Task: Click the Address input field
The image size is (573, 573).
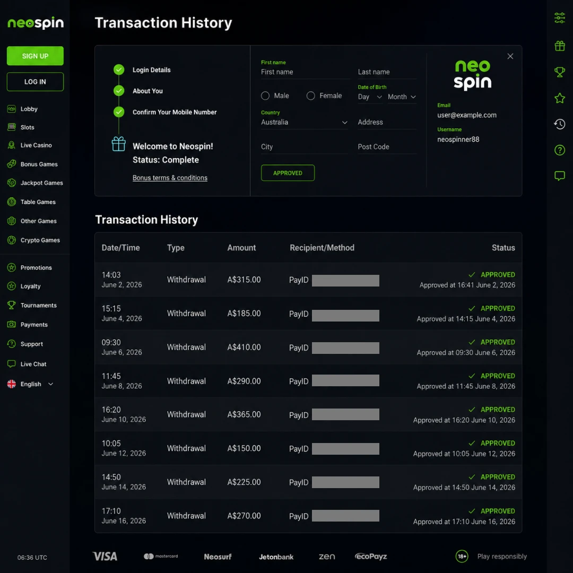Action: pos(387,123)
